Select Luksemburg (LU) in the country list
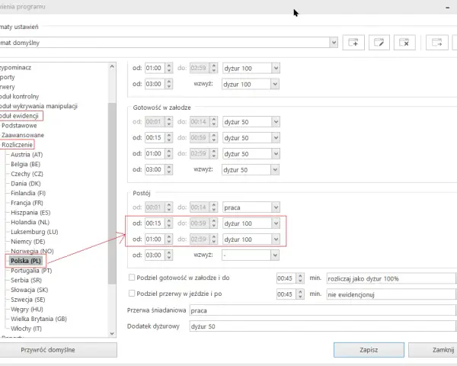This screenshot has width=457, height=366. [34, 232]
